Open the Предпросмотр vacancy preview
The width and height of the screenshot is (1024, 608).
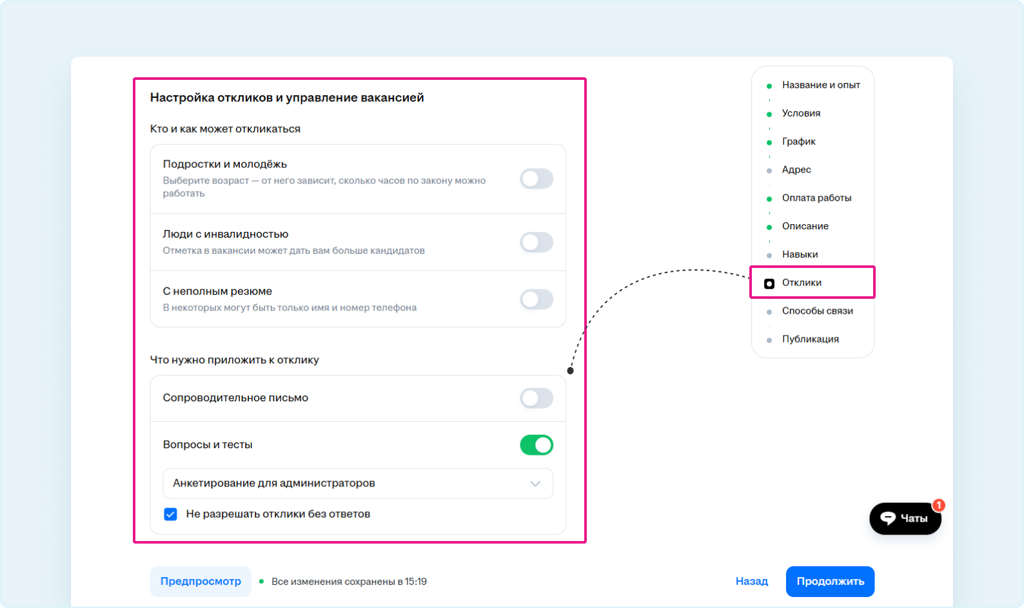[201, 582]
